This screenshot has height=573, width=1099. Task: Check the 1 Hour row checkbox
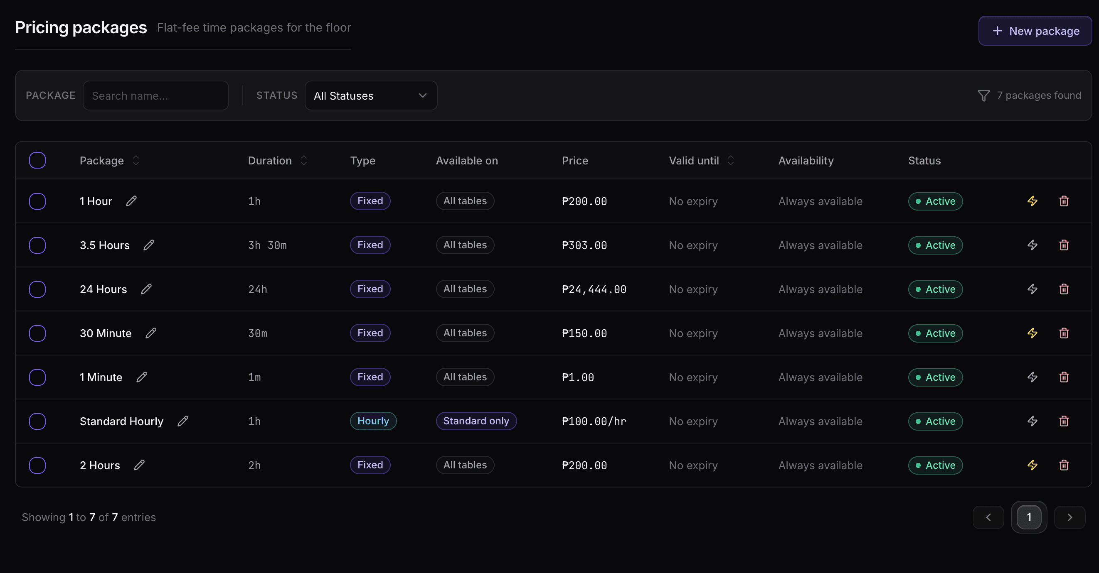point(37,201)
